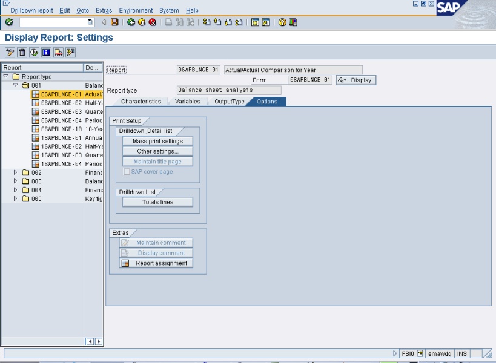496x363 pixels.
Task: Click the red Cancel icon
Action: (152, 22)
